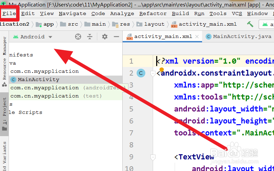Open the Build menu
Image resolution: width=274 pixels, height=171 pixels.
[180, 13]
